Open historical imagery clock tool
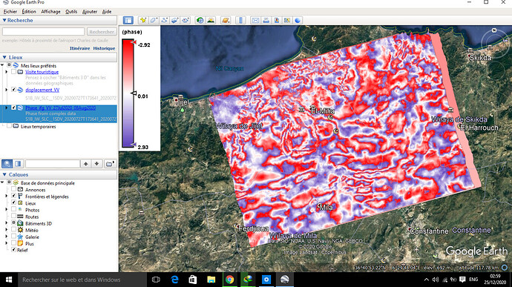This screenshot has width=512, height=287. (200, 20)
